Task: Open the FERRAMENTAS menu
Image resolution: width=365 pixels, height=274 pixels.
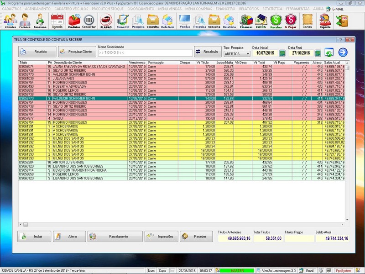Action: (298, 9)
